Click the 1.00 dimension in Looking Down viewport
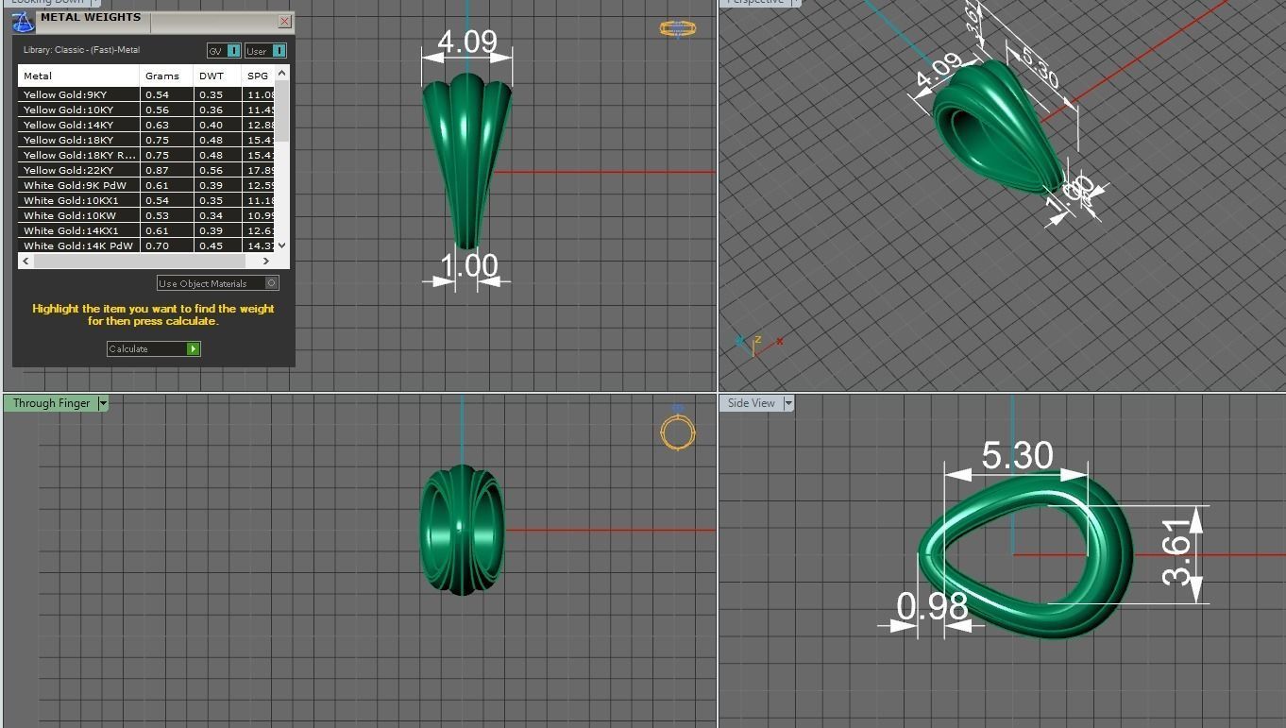 pyautogui.click(x=469, y=265)
